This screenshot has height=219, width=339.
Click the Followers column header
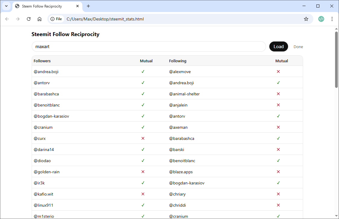pos(42,61)
